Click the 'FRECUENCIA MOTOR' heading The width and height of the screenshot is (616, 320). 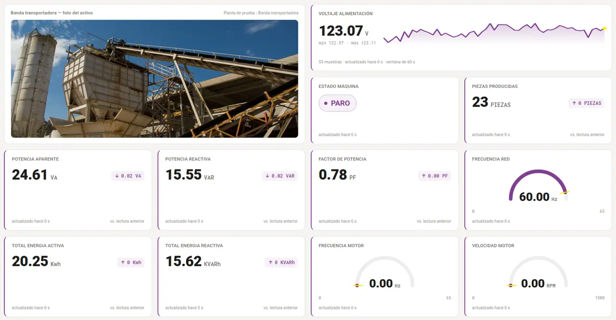point(341,246)
